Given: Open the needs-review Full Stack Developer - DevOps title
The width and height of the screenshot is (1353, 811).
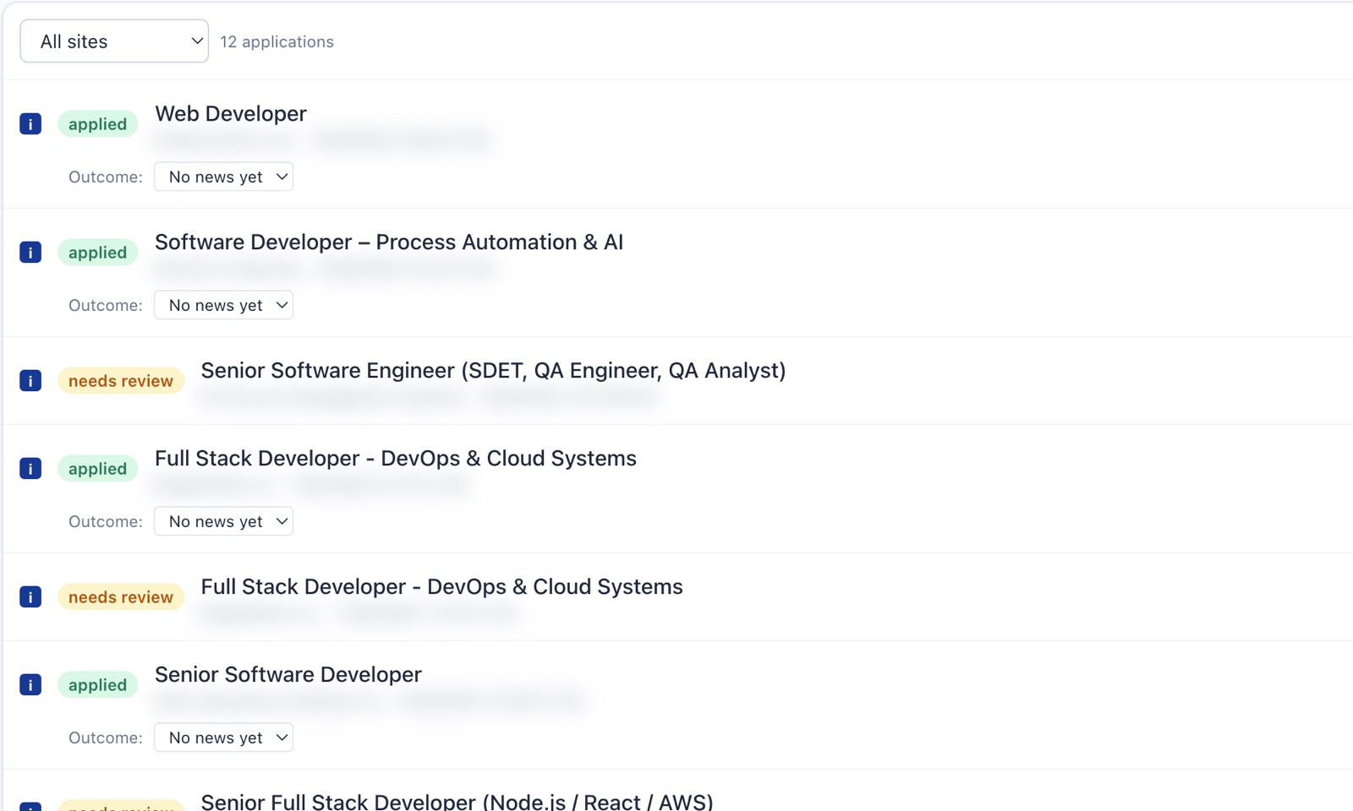Looking at the screenshot, I should (x=441, y=587).
